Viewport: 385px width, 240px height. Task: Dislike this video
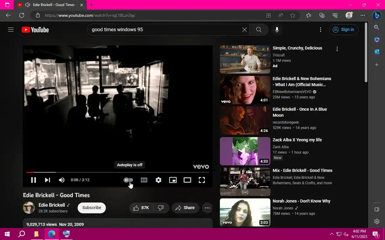pyautogui.click(x=161, y=208)
